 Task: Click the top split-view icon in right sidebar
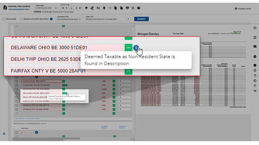pyautogui.click(x=255, y=28)
